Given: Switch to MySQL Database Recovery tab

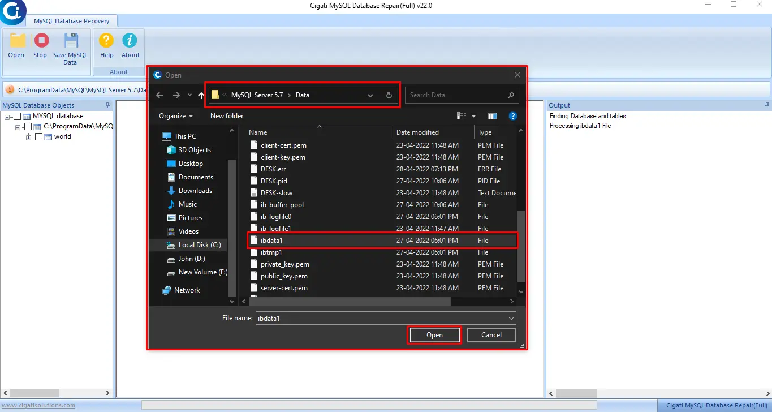Looking at the screenshot, I should (x=72, y=21).
